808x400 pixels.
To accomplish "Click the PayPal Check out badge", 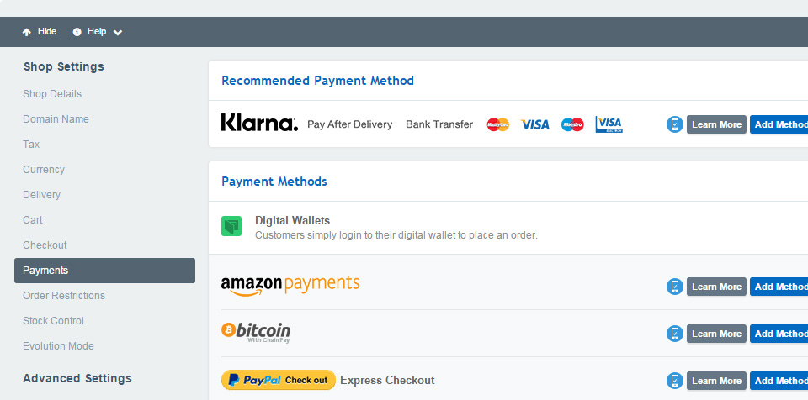I will 279,380.
